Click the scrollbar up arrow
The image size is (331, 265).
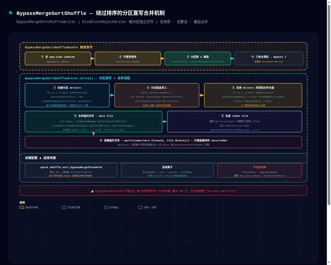point(329,2)
